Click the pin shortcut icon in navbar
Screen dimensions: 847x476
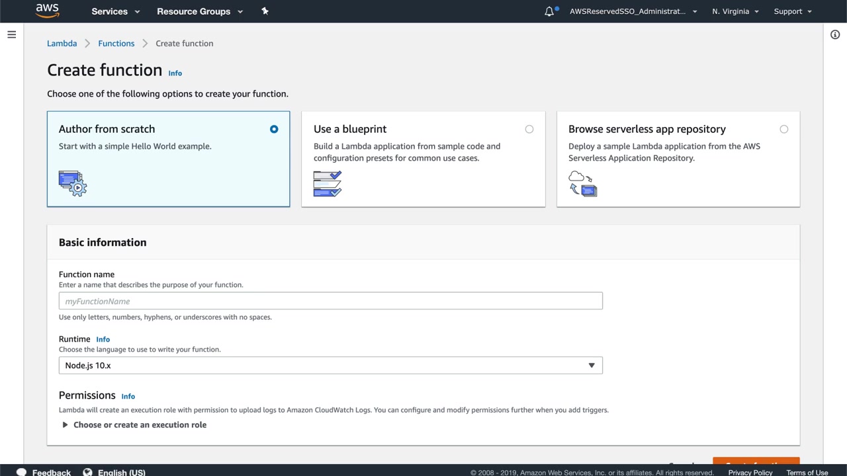click(x=265, y=11)
